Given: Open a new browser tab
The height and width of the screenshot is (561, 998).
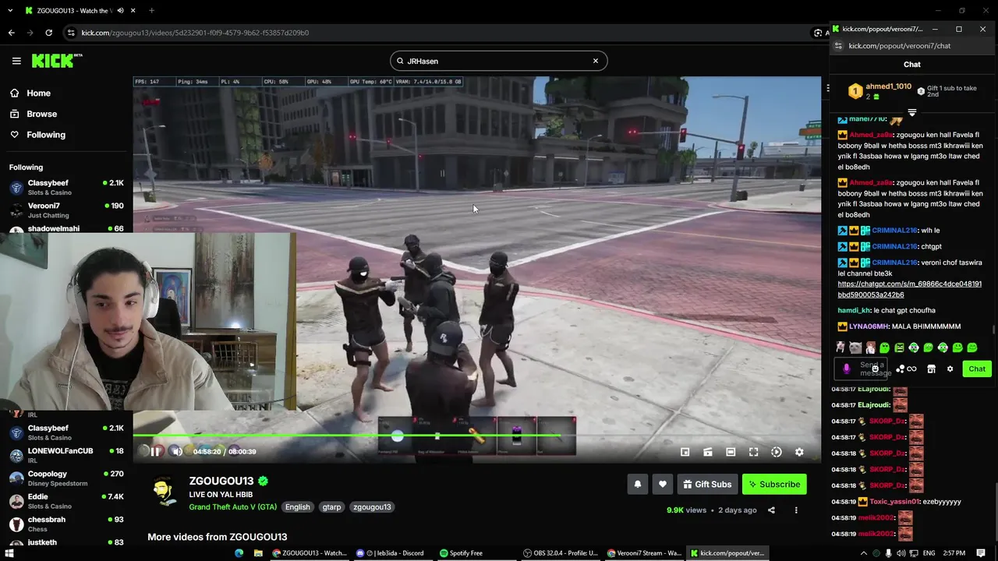Looking at the screenshot, I should (151, 11).
